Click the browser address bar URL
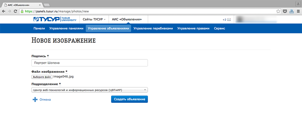The image size is (302, 116). [x=57, y=12]
